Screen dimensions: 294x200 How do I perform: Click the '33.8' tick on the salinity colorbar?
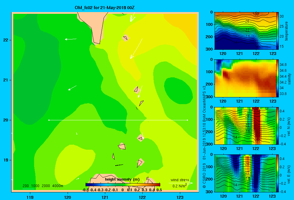point(283,94)
